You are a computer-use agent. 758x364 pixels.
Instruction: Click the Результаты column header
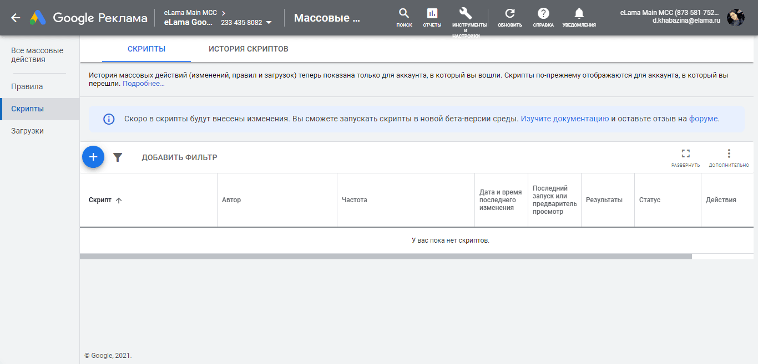click(x=604, y=200)
